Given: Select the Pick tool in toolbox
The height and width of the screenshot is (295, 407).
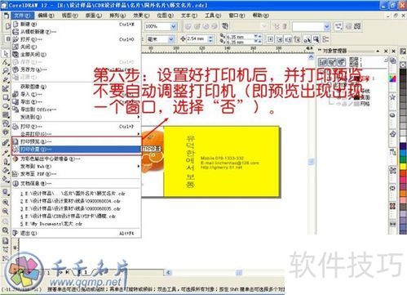Looking at the screenshot, I should coord(6,54).
